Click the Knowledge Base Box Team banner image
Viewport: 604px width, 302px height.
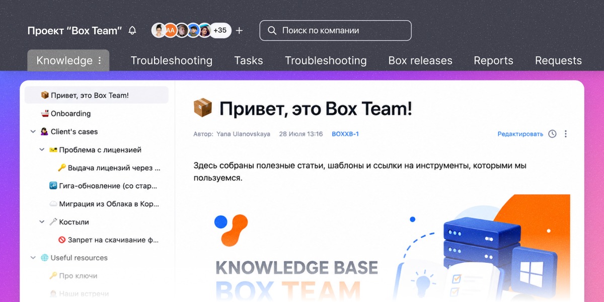(x=382, y=248)
